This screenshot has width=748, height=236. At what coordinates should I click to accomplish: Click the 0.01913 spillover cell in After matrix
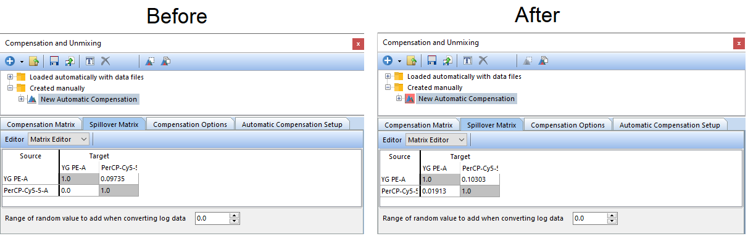click(440, 191)
